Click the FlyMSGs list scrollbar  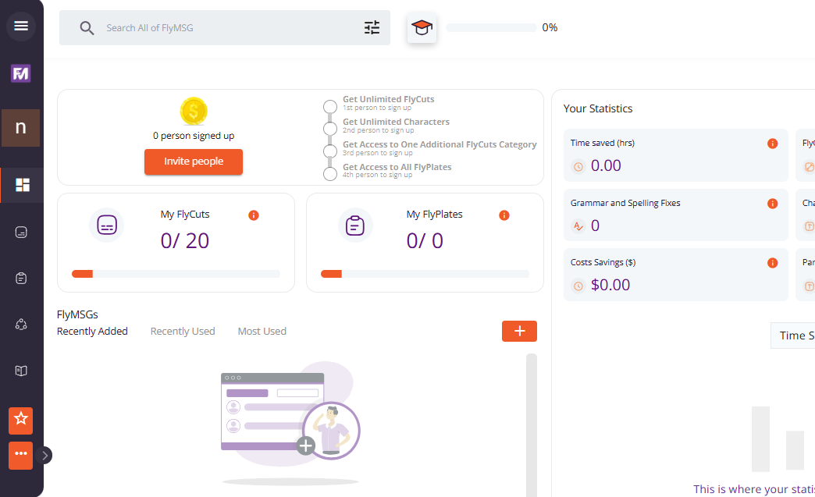(531, 424)
